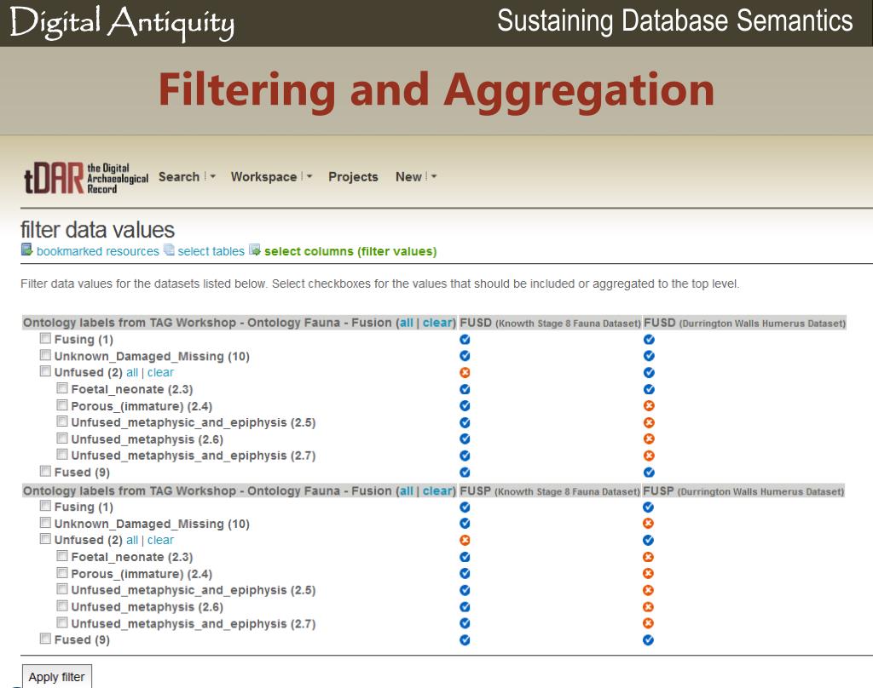The width and height of the screenshot is (873, 688).
Task: Open the Workspace menu
Action: (x=264, y=177)
